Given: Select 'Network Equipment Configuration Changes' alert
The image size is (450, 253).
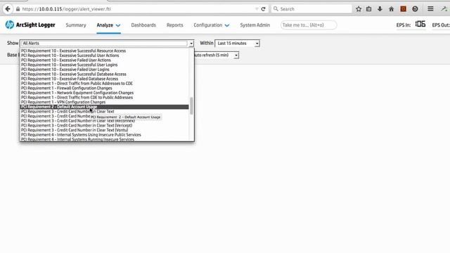Looking at the screenshot, I should coord(105,93).
